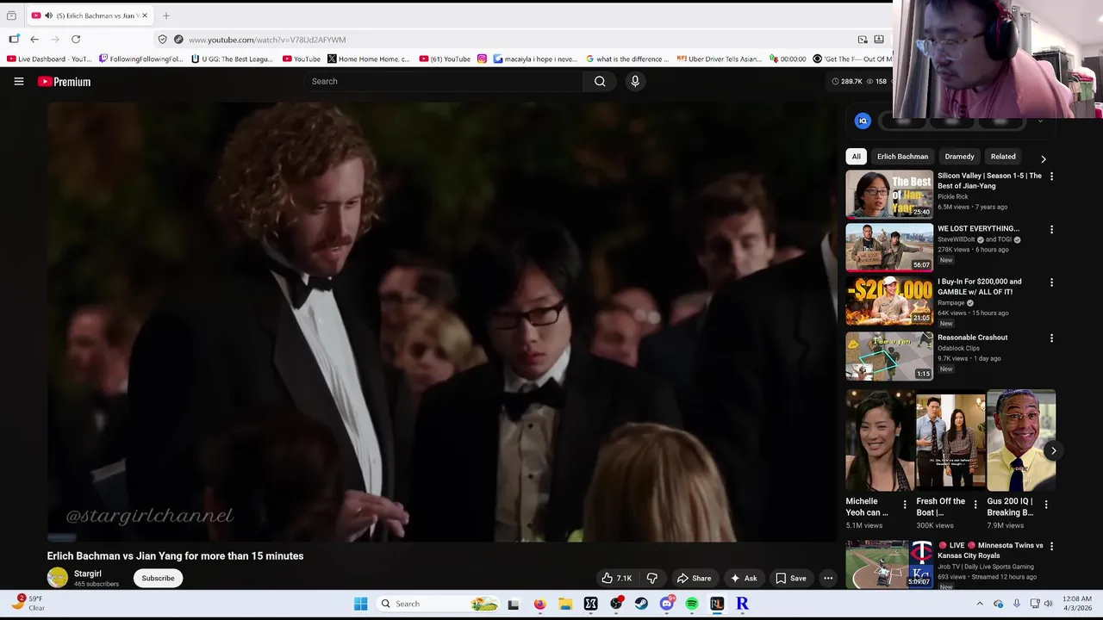Open the tab list icon in browser corner
The width and height of the screenshot is (1103, 620).
pyautogui.click(x=11, y=15)
